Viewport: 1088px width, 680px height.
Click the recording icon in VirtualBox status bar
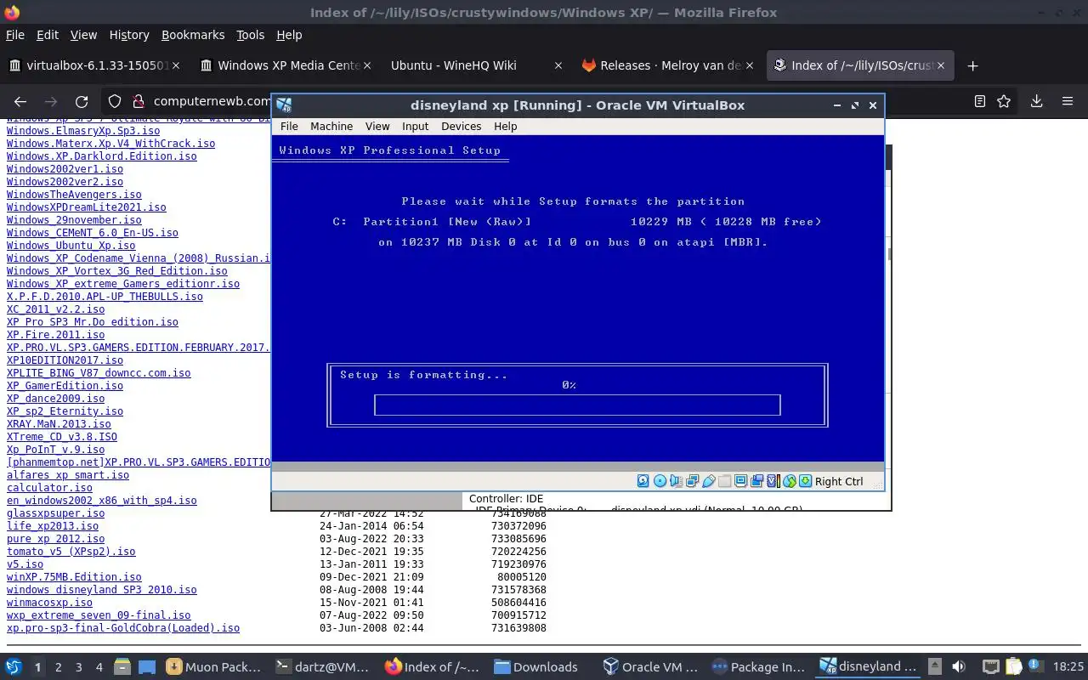[756, 481]
